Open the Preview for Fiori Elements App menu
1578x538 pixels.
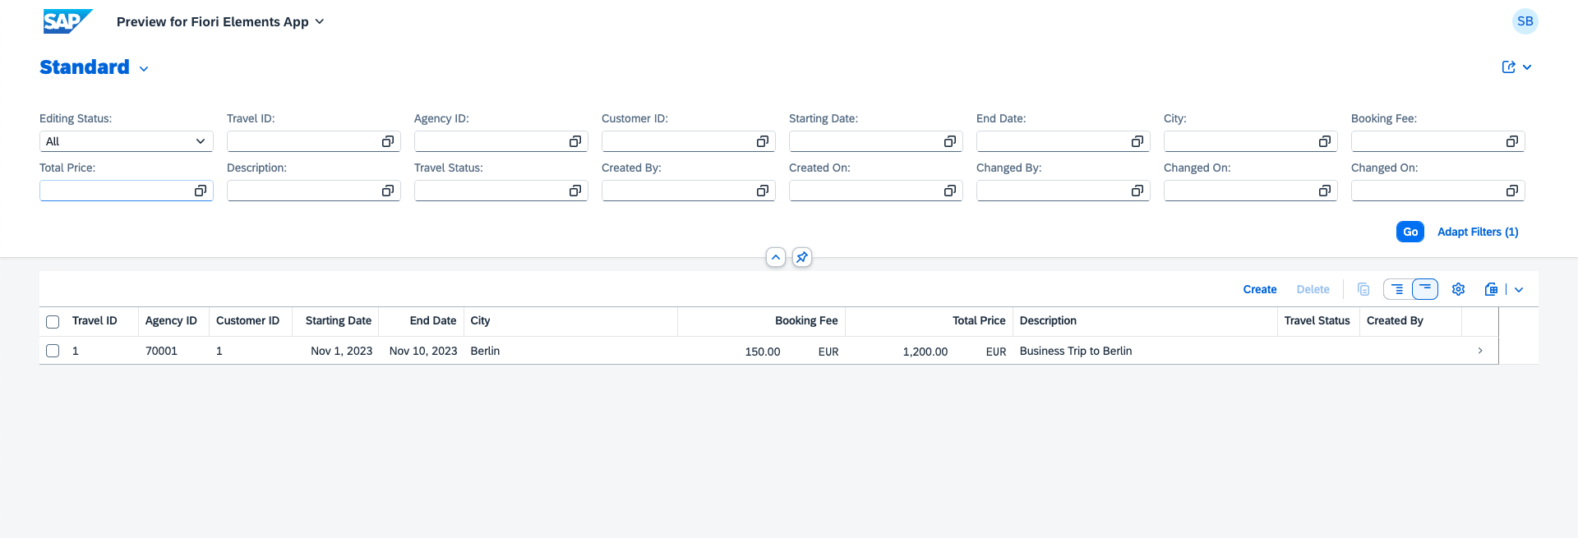(x=220, y=21)
